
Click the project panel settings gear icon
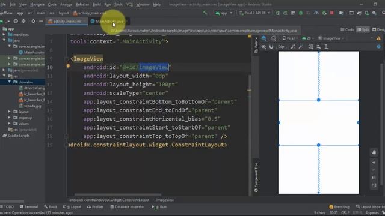[33, 22]
